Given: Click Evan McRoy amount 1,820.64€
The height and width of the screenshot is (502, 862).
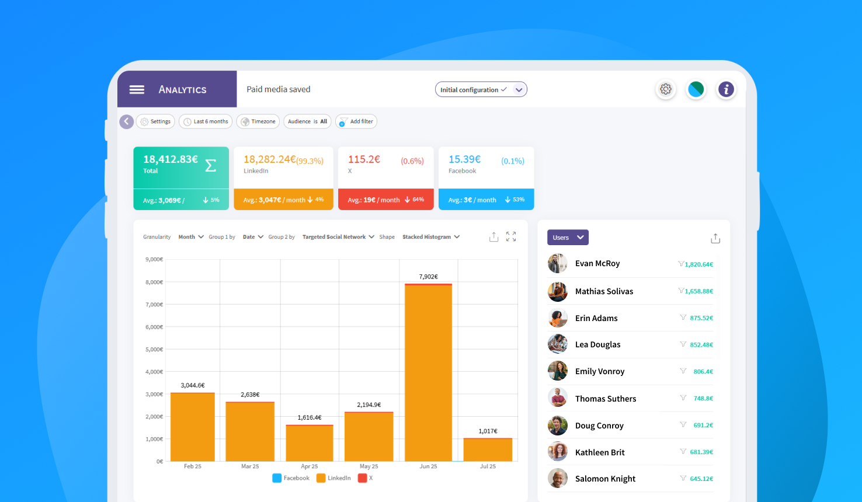Looking at the screenshot, I should 699,264.
